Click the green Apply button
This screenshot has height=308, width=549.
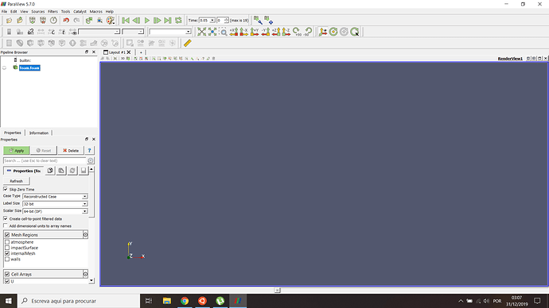[x=17, y=151]
